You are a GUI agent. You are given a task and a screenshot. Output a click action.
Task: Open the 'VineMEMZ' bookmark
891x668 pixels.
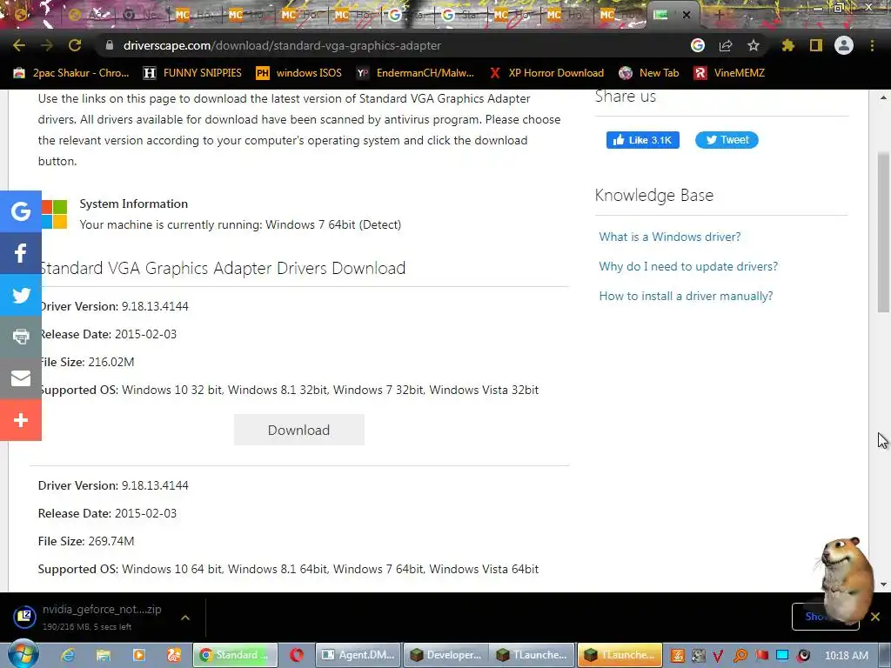tap(729, 73)
